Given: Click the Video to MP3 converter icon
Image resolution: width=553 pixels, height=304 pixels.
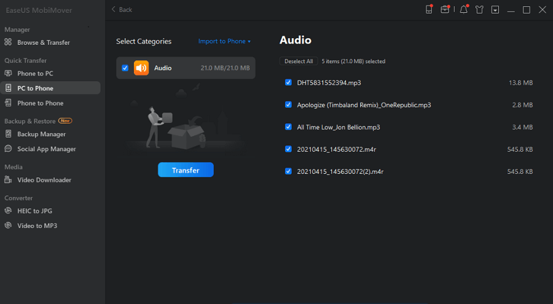Looking at the screenshot, I should (8, 226).
